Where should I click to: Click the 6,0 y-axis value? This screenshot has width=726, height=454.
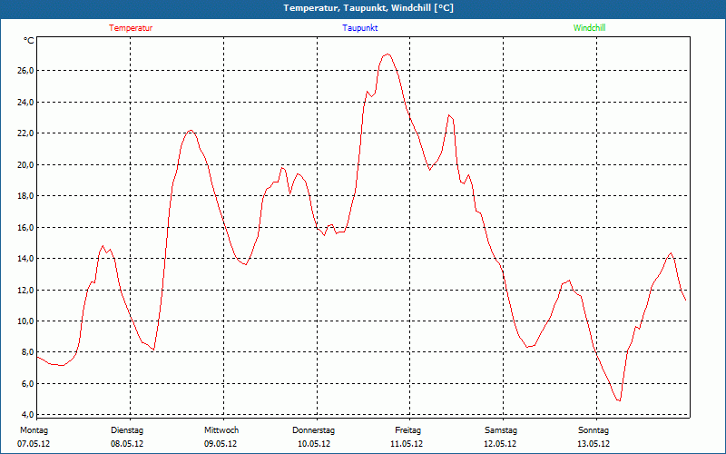coord(27,383)
